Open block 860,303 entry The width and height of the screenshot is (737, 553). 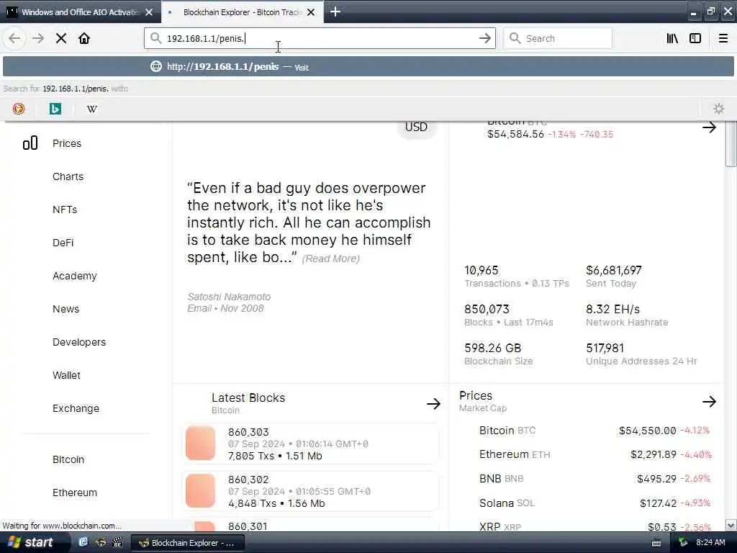[x=310, y=444]
